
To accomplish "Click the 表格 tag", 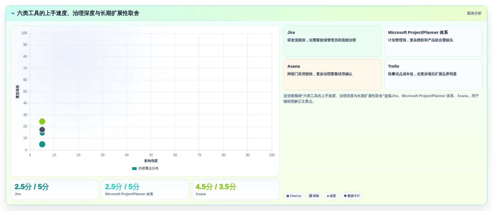I will coord(314,196).
